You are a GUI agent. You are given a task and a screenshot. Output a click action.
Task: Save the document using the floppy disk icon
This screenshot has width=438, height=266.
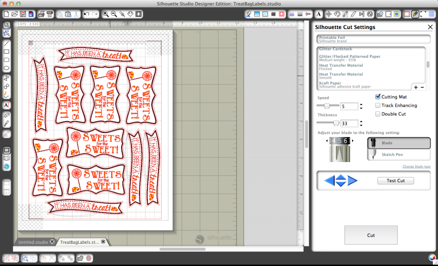[x=23, y=14]
